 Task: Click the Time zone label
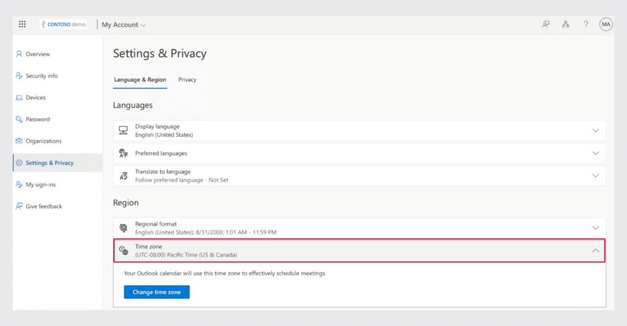(148, 246)
